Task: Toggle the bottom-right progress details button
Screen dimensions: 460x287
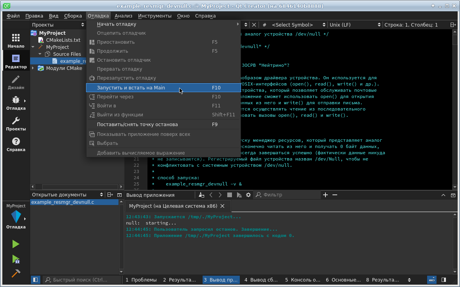Action: click(x=432, y=280)
